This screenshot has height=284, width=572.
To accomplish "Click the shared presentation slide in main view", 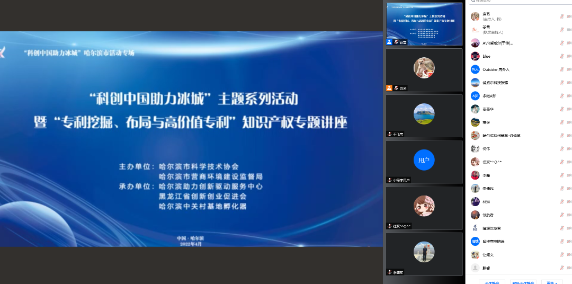I will click(x=191, y=139).
